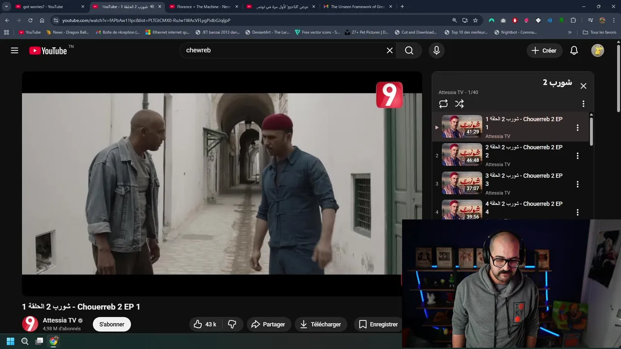Image resolution: width=621 pixels, height=349 pixels.
Task: Play Chouerreb 2 EP 3 thumbnail
Action: click(x=462, y=183)
